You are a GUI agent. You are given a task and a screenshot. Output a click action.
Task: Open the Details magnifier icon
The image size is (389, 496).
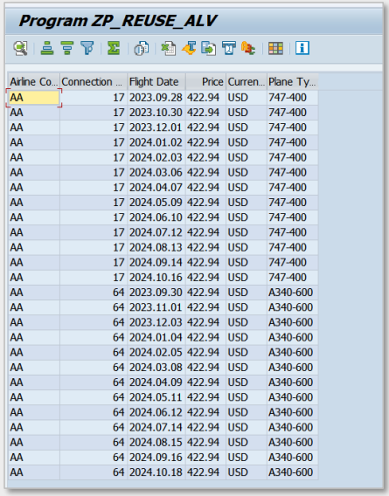pos(21,48)
